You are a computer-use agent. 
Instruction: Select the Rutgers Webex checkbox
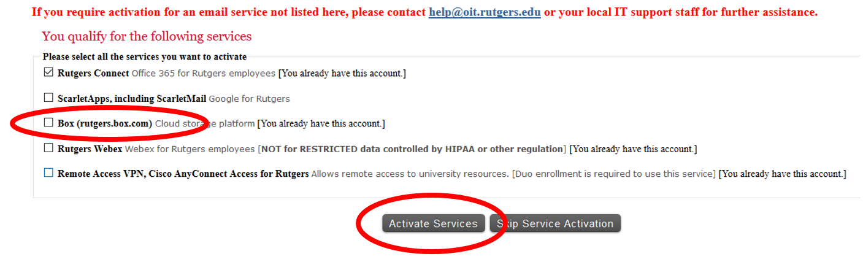(48, 148)
